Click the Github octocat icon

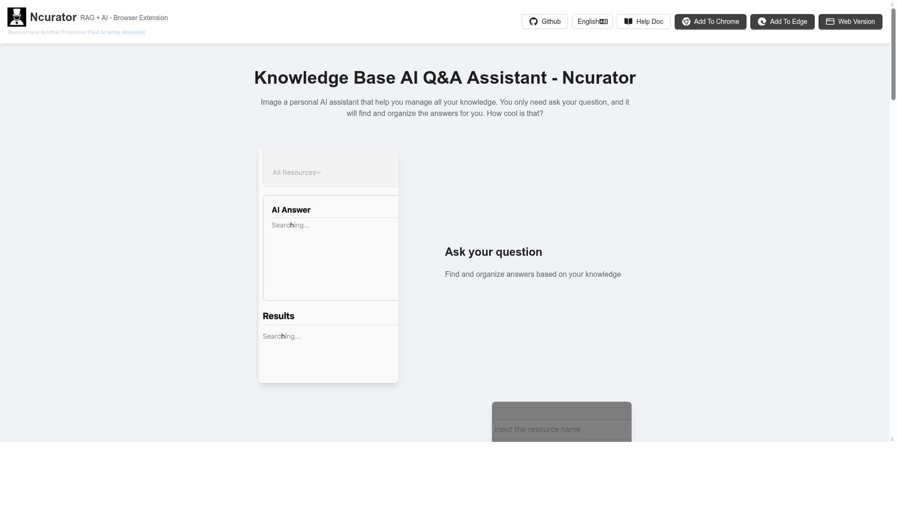click(534, 22)
